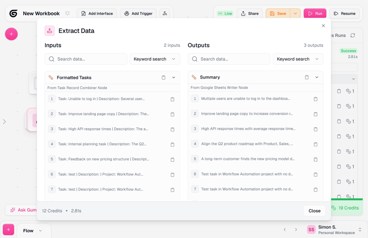Open Simon S. workspace switcher
Image resolution: width=368 pixels, height=238 pixels.
[360, 230]
